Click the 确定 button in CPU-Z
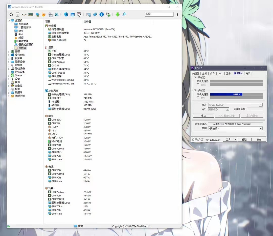 [259, 139]
